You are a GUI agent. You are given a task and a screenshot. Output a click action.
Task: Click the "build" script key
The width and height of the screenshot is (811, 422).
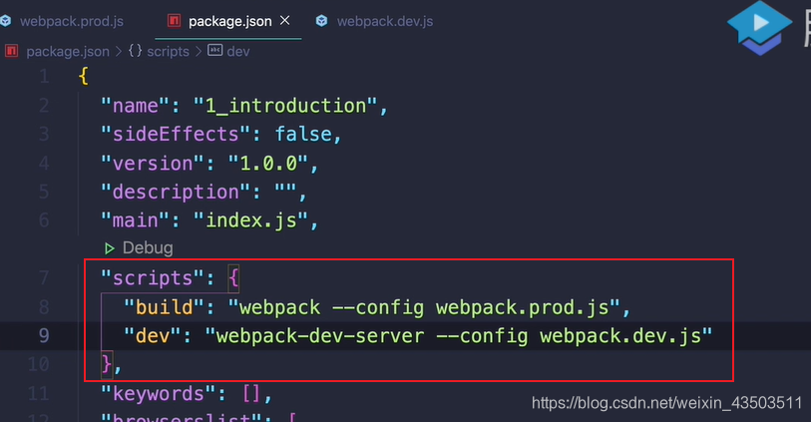[164, 307]
